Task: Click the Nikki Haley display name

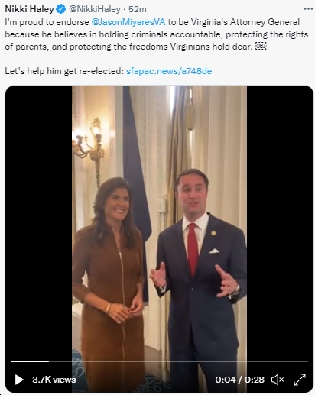Action: click(x=29, y=9)
